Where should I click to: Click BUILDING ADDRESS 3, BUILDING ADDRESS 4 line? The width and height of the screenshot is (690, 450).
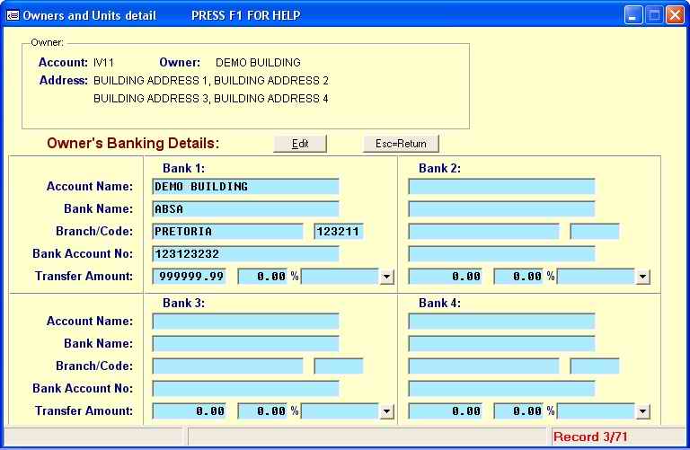pos(211,99)
